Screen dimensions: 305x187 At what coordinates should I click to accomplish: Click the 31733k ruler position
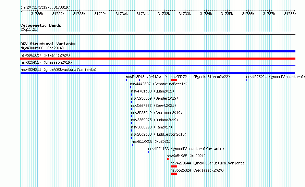(x=185, y=14)
